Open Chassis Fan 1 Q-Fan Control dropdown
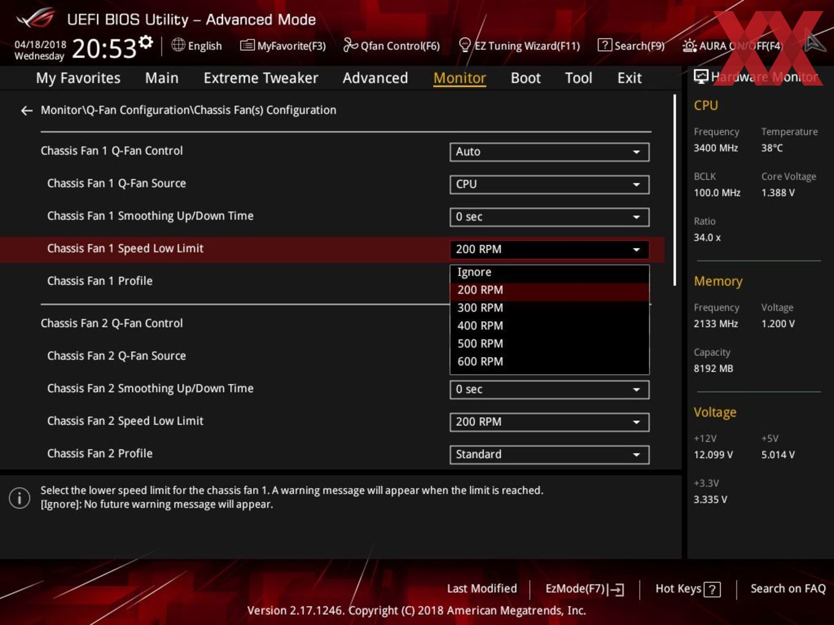Image resolution: width=834 pixels, height=625 pixels. 549,151
